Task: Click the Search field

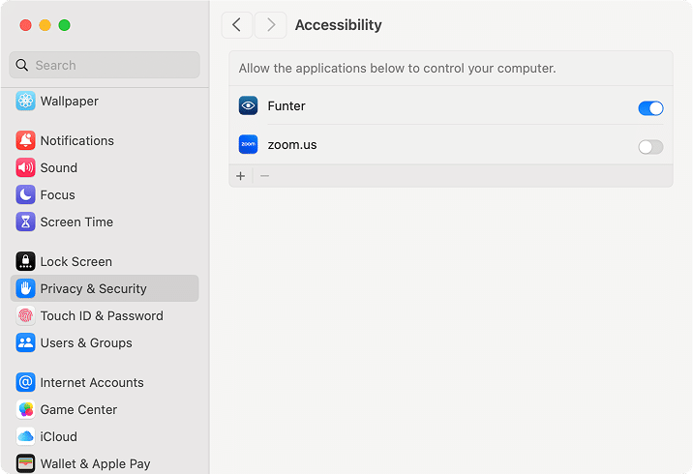Action: [105, 65]
